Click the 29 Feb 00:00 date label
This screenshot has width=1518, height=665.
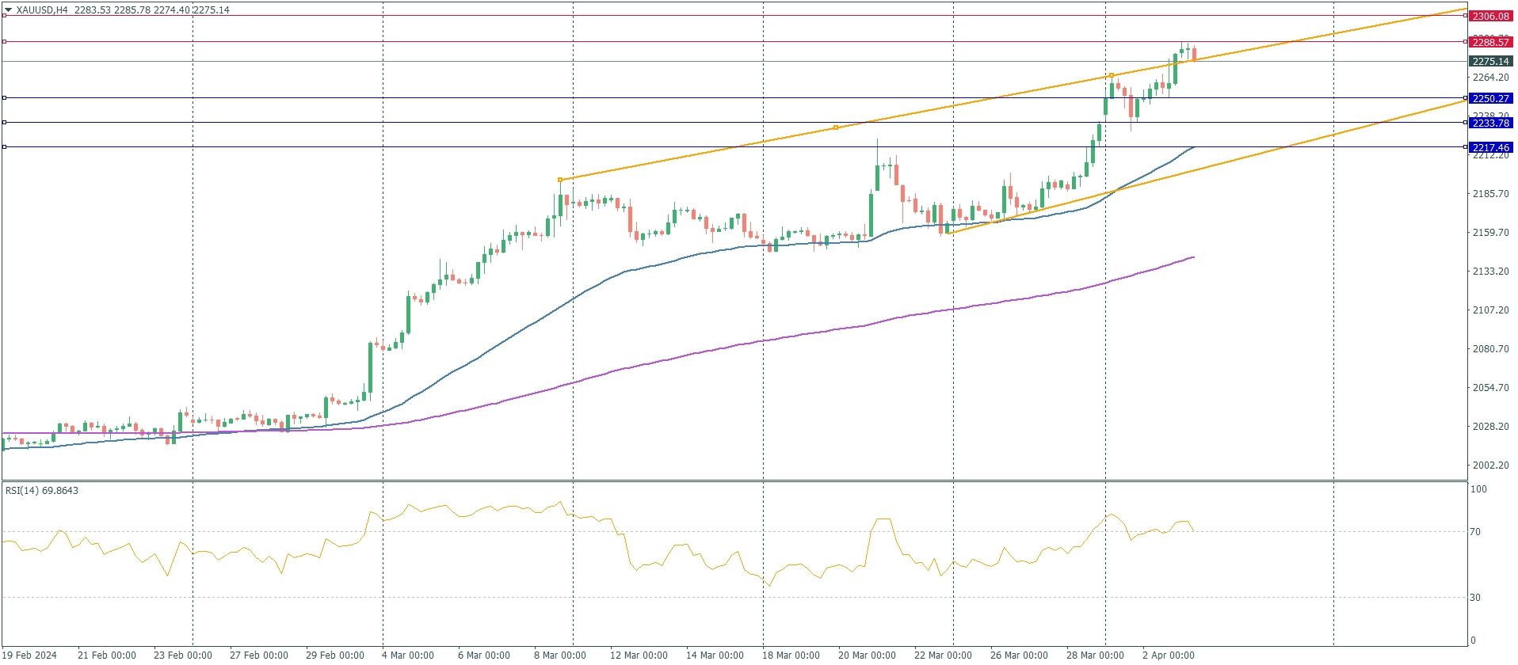335,655
